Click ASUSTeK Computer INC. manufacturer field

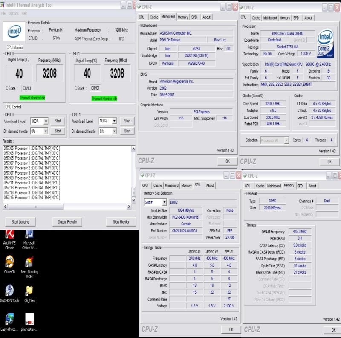[x=196, y=33]
